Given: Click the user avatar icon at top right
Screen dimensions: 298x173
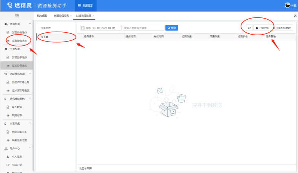Looking at the screenshot, I should [287, 5].
